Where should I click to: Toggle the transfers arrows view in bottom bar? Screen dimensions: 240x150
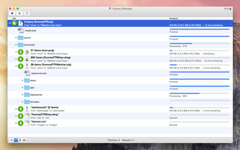[16, 140]
